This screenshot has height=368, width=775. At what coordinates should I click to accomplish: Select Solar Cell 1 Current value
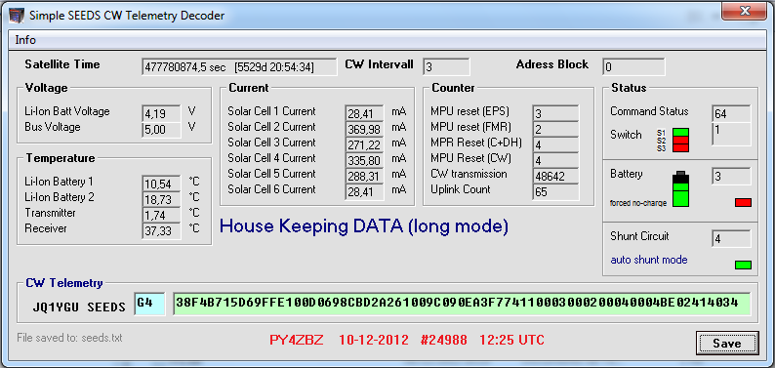pyautogui.click(x=364, y=113)
